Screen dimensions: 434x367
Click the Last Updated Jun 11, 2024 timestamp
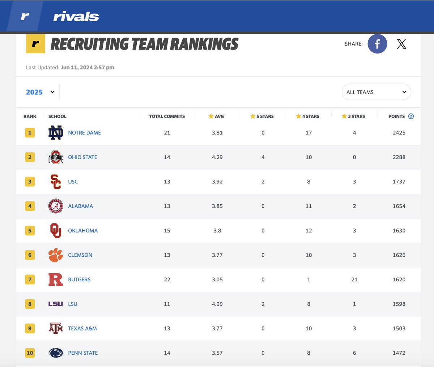click(70, 68)
